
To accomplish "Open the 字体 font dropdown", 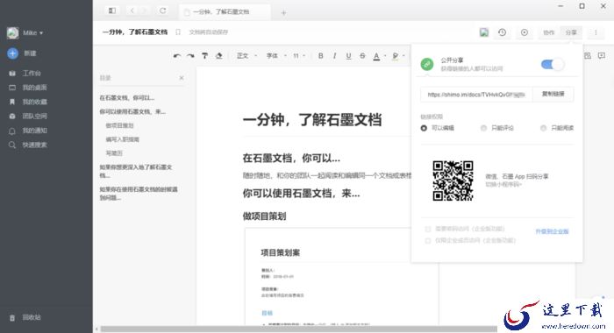I will point(276,56).
